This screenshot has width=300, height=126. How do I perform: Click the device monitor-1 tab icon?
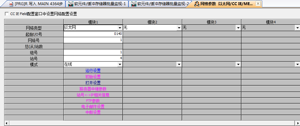coord(71,4)
